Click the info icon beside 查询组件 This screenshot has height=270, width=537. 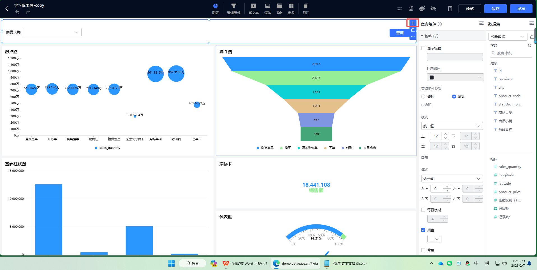click(440, 24)
